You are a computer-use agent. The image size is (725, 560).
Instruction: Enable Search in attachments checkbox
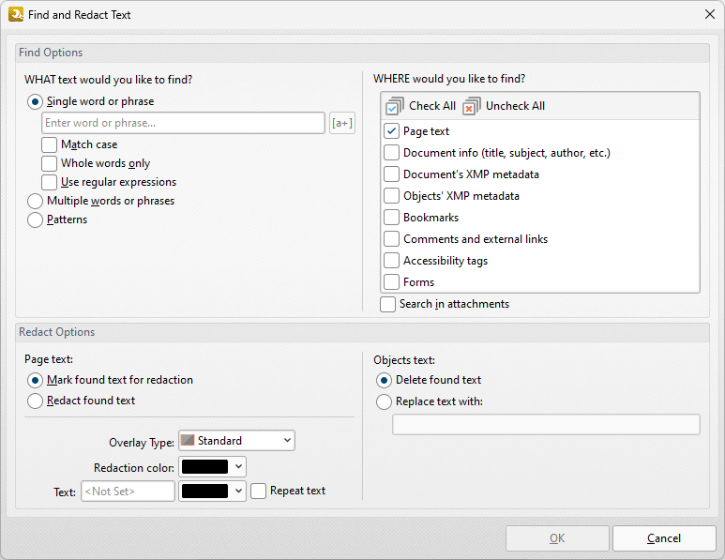(x=387, y=304)
